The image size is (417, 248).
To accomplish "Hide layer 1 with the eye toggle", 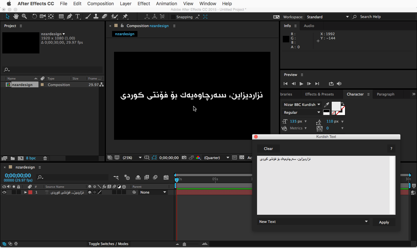I will 4,192.
